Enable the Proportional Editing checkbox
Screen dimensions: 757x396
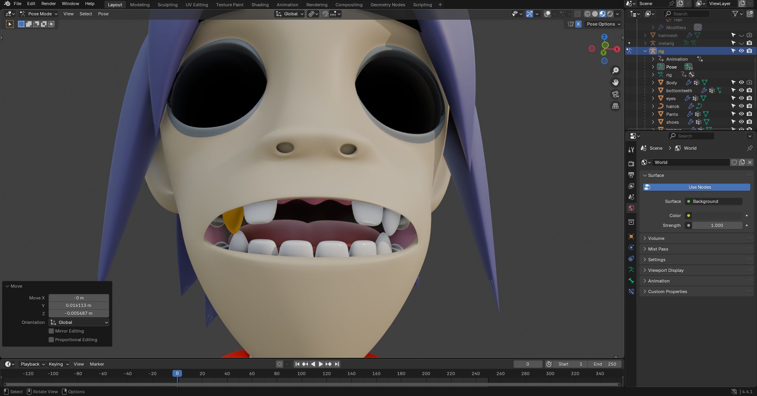(51, 340)
